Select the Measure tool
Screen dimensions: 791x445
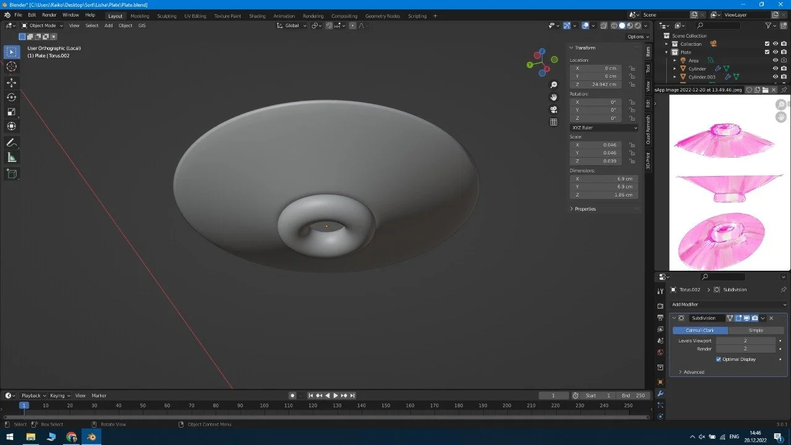pos(12,158)
